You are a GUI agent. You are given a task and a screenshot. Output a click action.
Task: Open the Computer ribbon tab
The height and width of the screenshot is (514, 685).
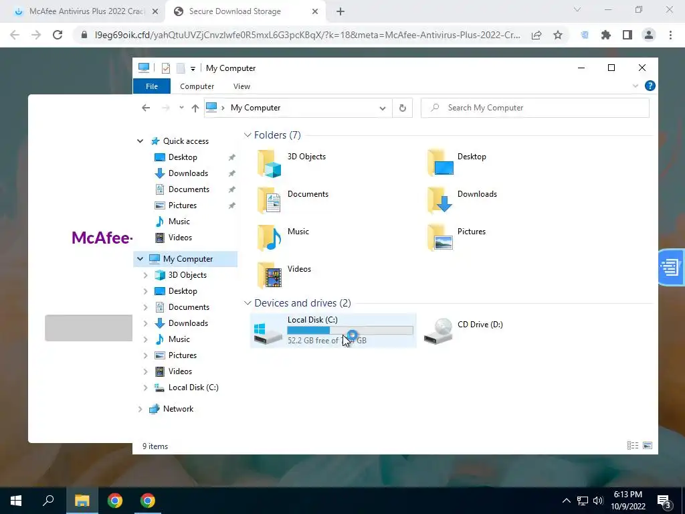pos(197,86)
